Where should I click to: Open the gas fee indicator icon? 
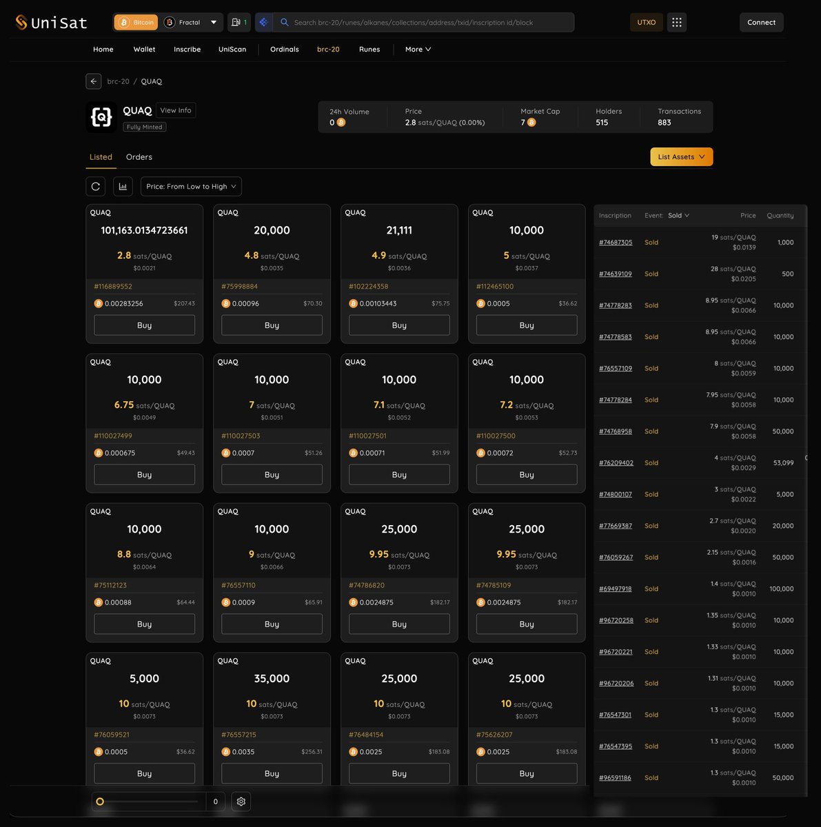(239, 22)
